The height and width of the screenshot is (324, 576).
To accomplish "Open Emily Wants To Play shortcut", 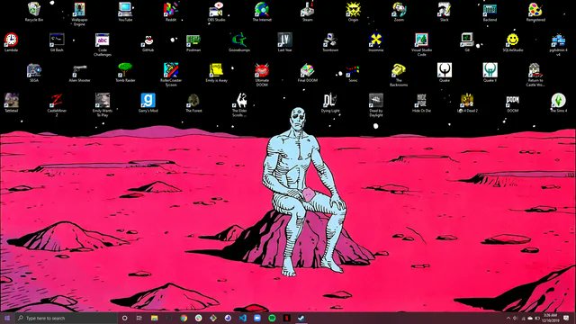I will pos(102,104).
